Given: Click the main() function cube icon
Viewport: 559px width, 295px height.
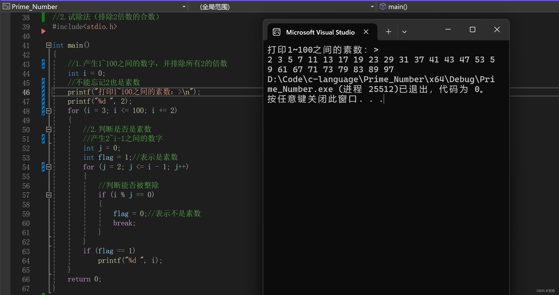Looking at the screenshot, I should pos(383,6).
